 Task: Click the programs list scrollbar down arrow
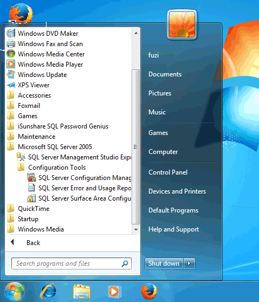[x=136, y=229]
